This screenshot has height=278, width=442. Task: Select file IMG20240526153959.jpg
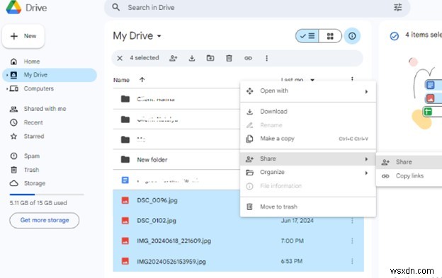point(238,262)
